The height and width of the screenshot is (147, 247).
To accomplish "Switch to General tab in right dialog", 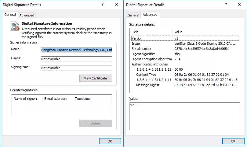I will pyautogui.click(x=133, y=15).
